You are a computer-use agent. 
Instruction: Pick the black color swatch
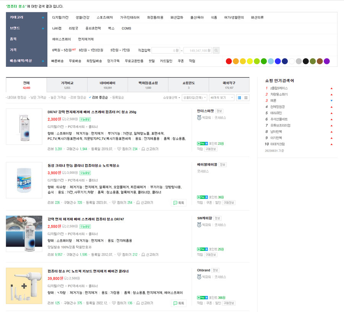click(x=306, y=61)
